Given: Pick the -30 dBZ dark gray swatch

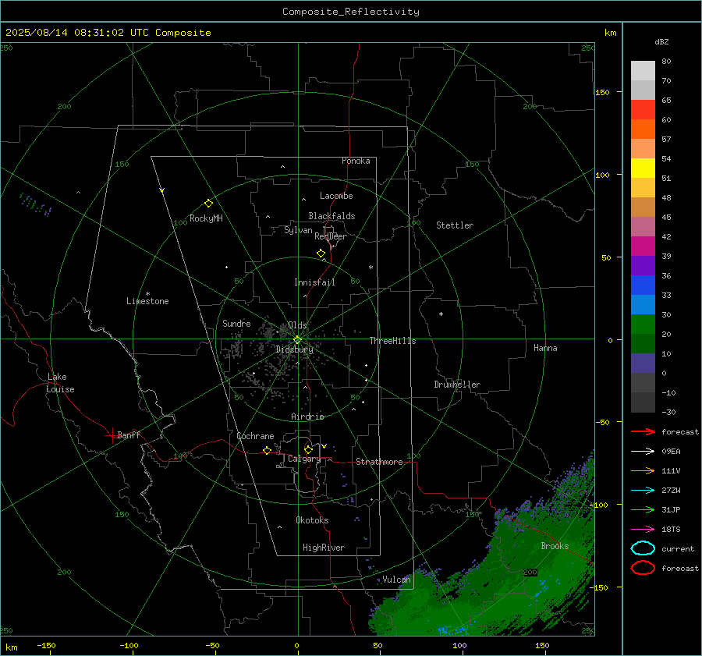Looking at the screenshot, I should coord(643,402).
